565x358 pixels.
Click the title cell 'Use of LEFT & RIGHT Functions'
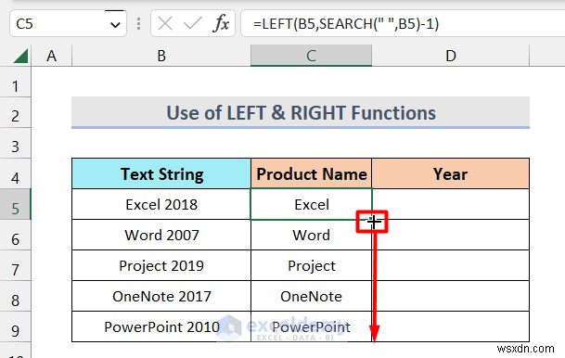301,112
